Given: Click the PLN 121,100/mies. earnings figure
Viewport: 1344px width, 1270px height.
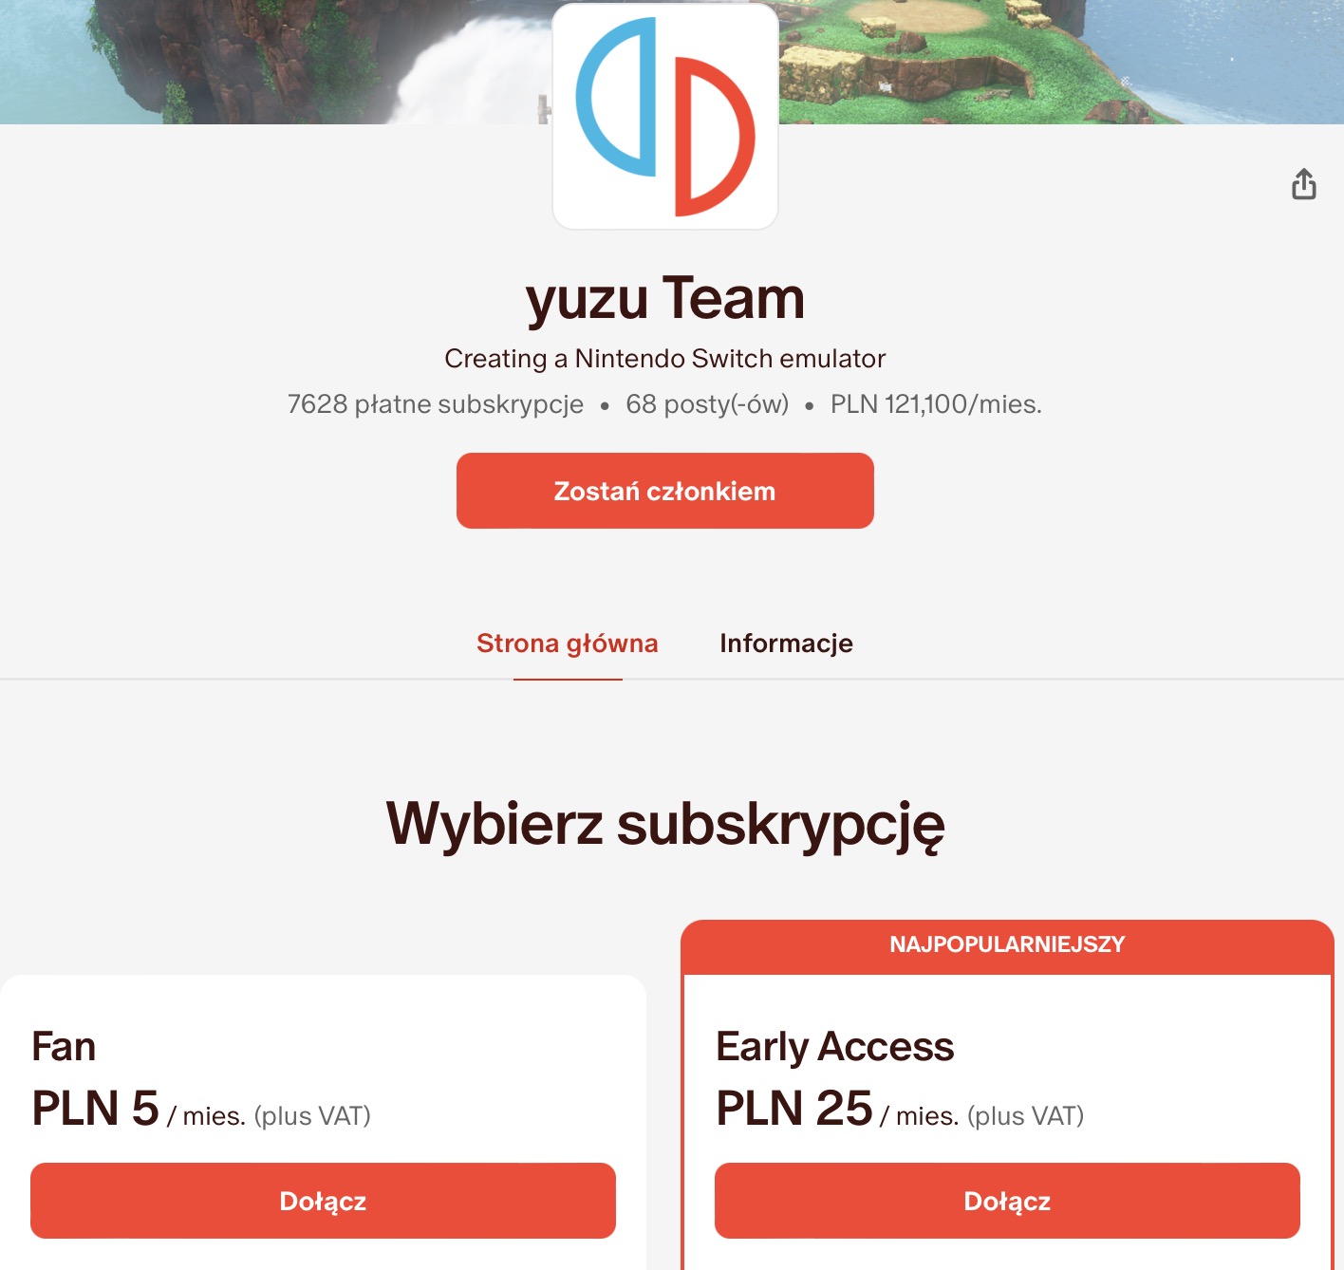Looking at the screenshot, I should tap(936, 404).
